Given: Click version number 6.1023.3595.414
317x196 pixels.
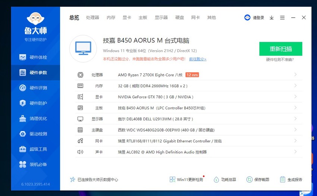Looking at the screenshot, I should click(35, 184).
